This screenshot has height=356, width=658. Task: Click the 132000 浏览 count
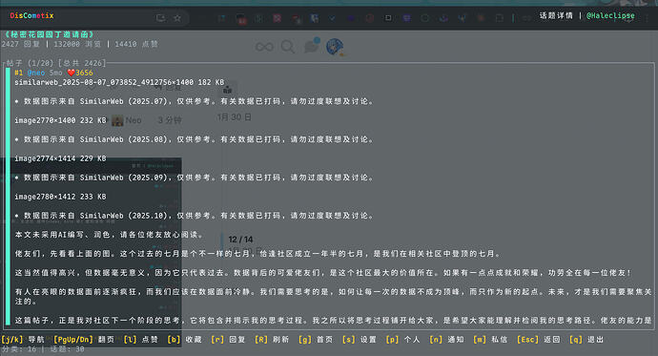[x=77, y=44]
